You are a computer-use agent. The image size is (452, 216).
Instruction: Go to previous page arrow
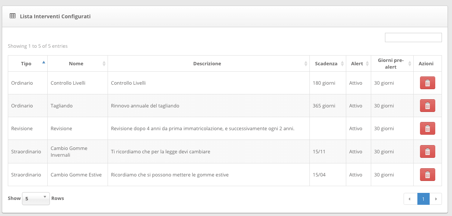[x=410, y=199]
